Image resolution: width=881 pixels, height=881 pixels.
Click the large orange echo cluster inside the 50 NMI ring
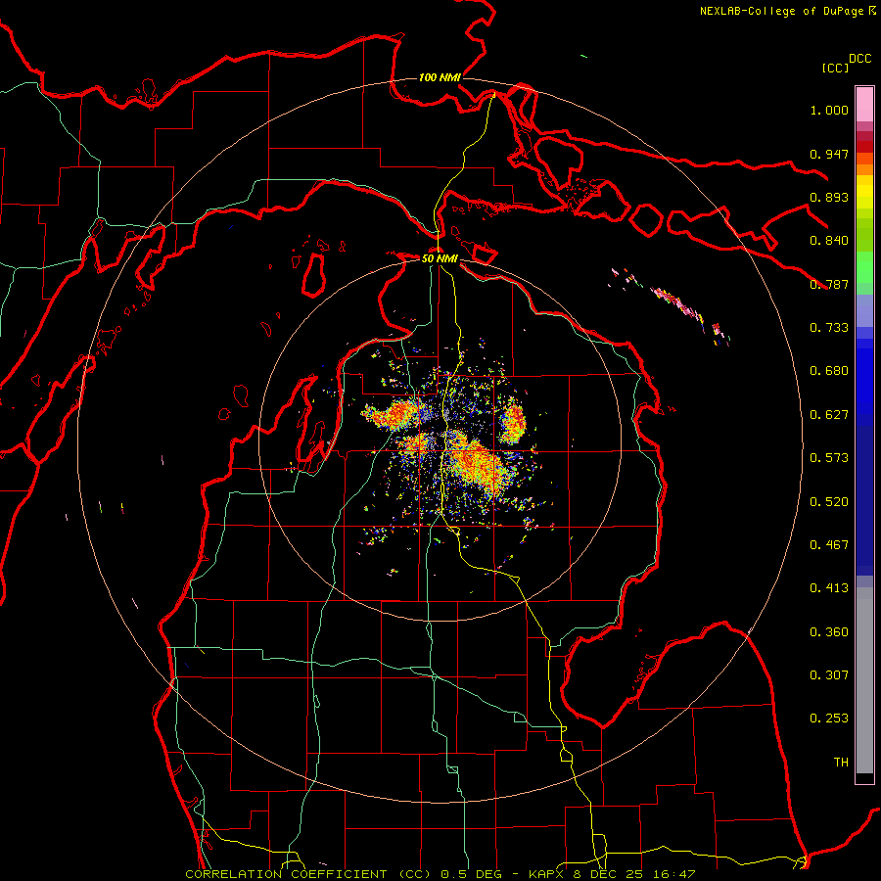(477, 462)
